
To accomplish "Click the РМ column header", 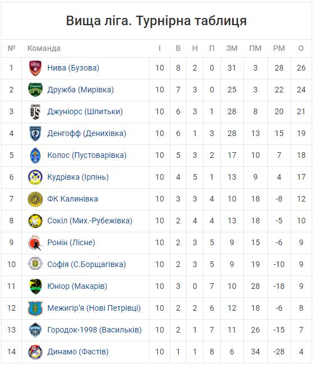I will pos(279,48).
